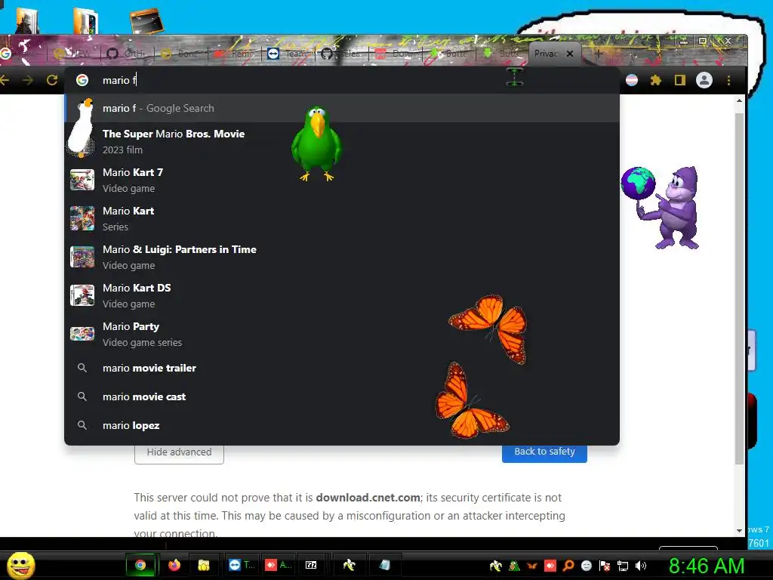The height and width of the screenshot is (580, 773).
Task: Choose the Mario Kart 7 suggestion
Action: [342, 180]
